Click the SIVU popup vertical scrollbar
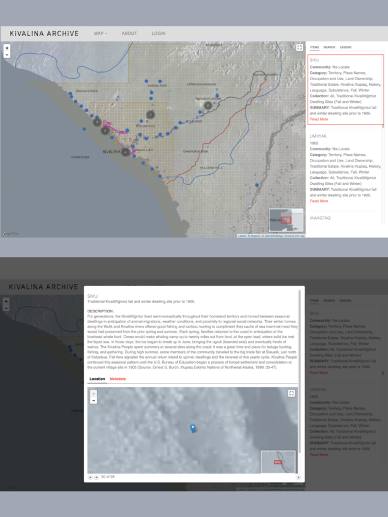 coord(300,372)
